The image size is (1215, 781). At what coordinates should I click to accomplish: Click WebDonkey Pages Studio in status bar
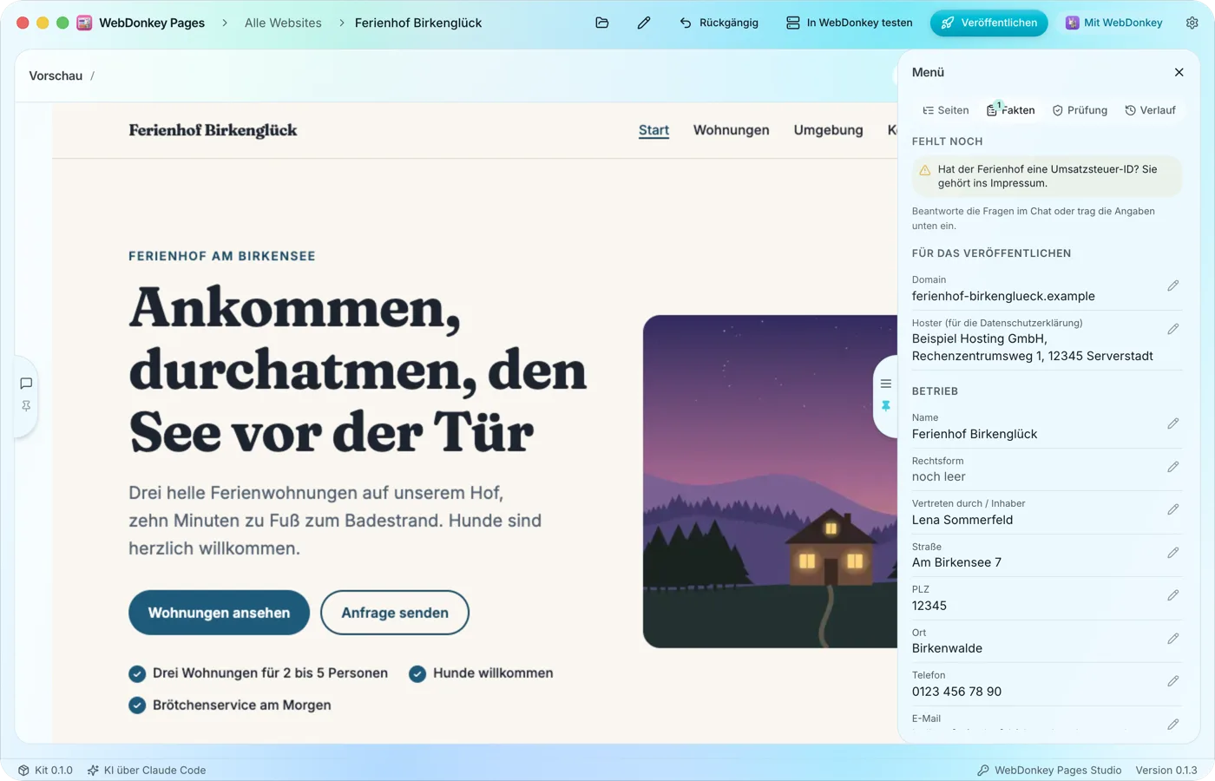1049,770
